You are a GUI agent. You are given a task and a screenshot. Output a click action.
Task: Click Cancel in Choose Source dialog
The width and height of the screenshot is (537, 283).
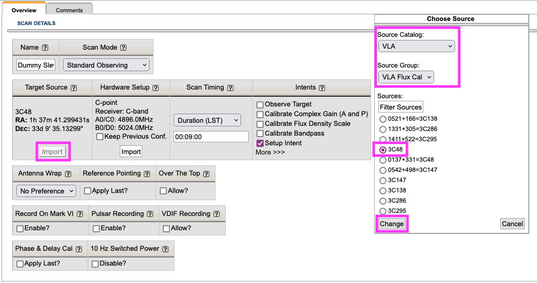coord(512,224)
